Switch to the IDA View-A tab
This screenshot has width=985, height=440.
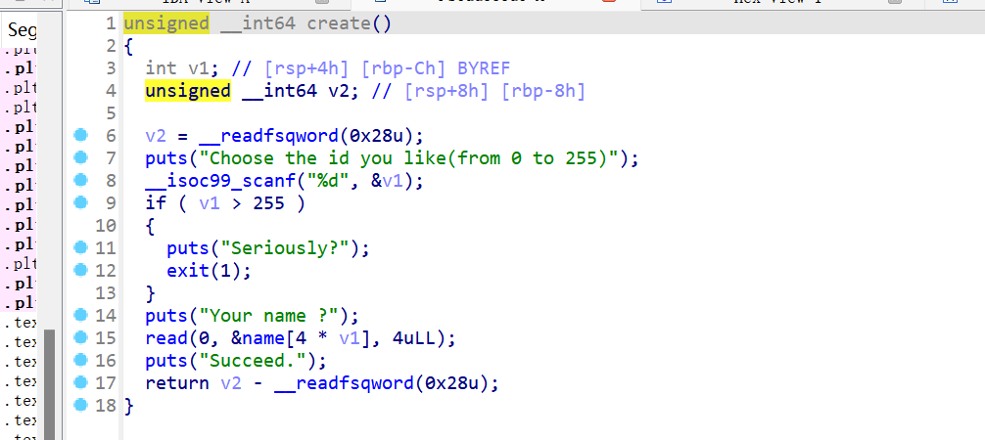pos(206,3)
